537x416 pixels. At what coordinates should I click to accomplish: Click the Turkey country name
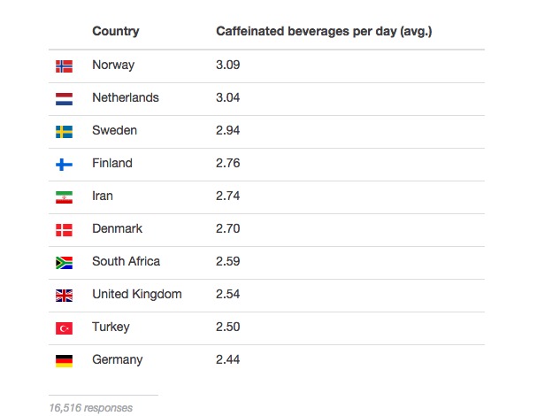pos(111,327)
